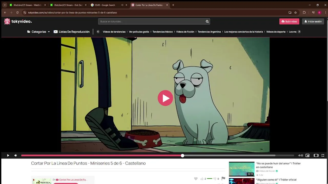Click the video progress slider handle
This screenshot has width=328, height=184.
pos(182,155)
